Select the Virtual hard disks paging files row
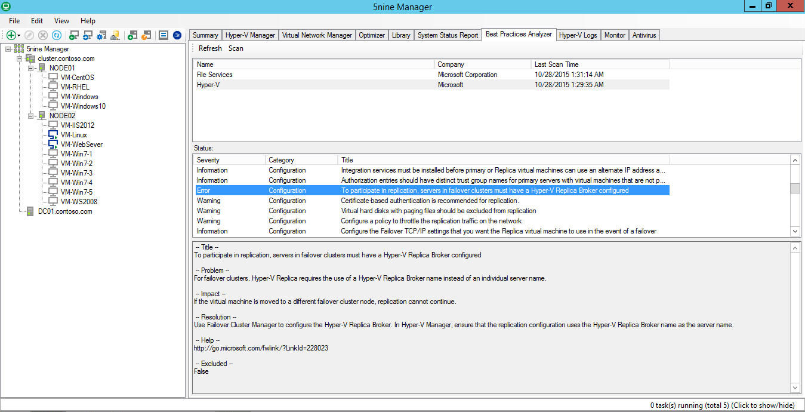This screenshot has width=805, height=412. click(x=431, y=211)
